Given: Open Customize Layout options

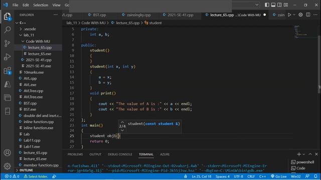Looking at the screenshot, I should (286, 5).
